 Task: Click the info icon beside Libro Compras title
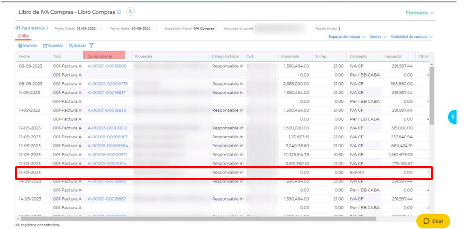[x=118, y=12]
